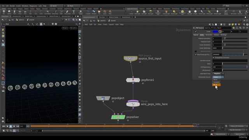Open the network editor Layout menu

(x=111, y=24)
